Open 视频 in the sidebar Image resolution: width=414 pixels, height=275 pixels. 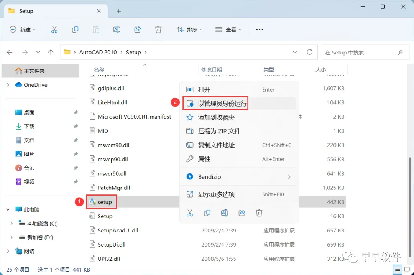tap(29, 182)
